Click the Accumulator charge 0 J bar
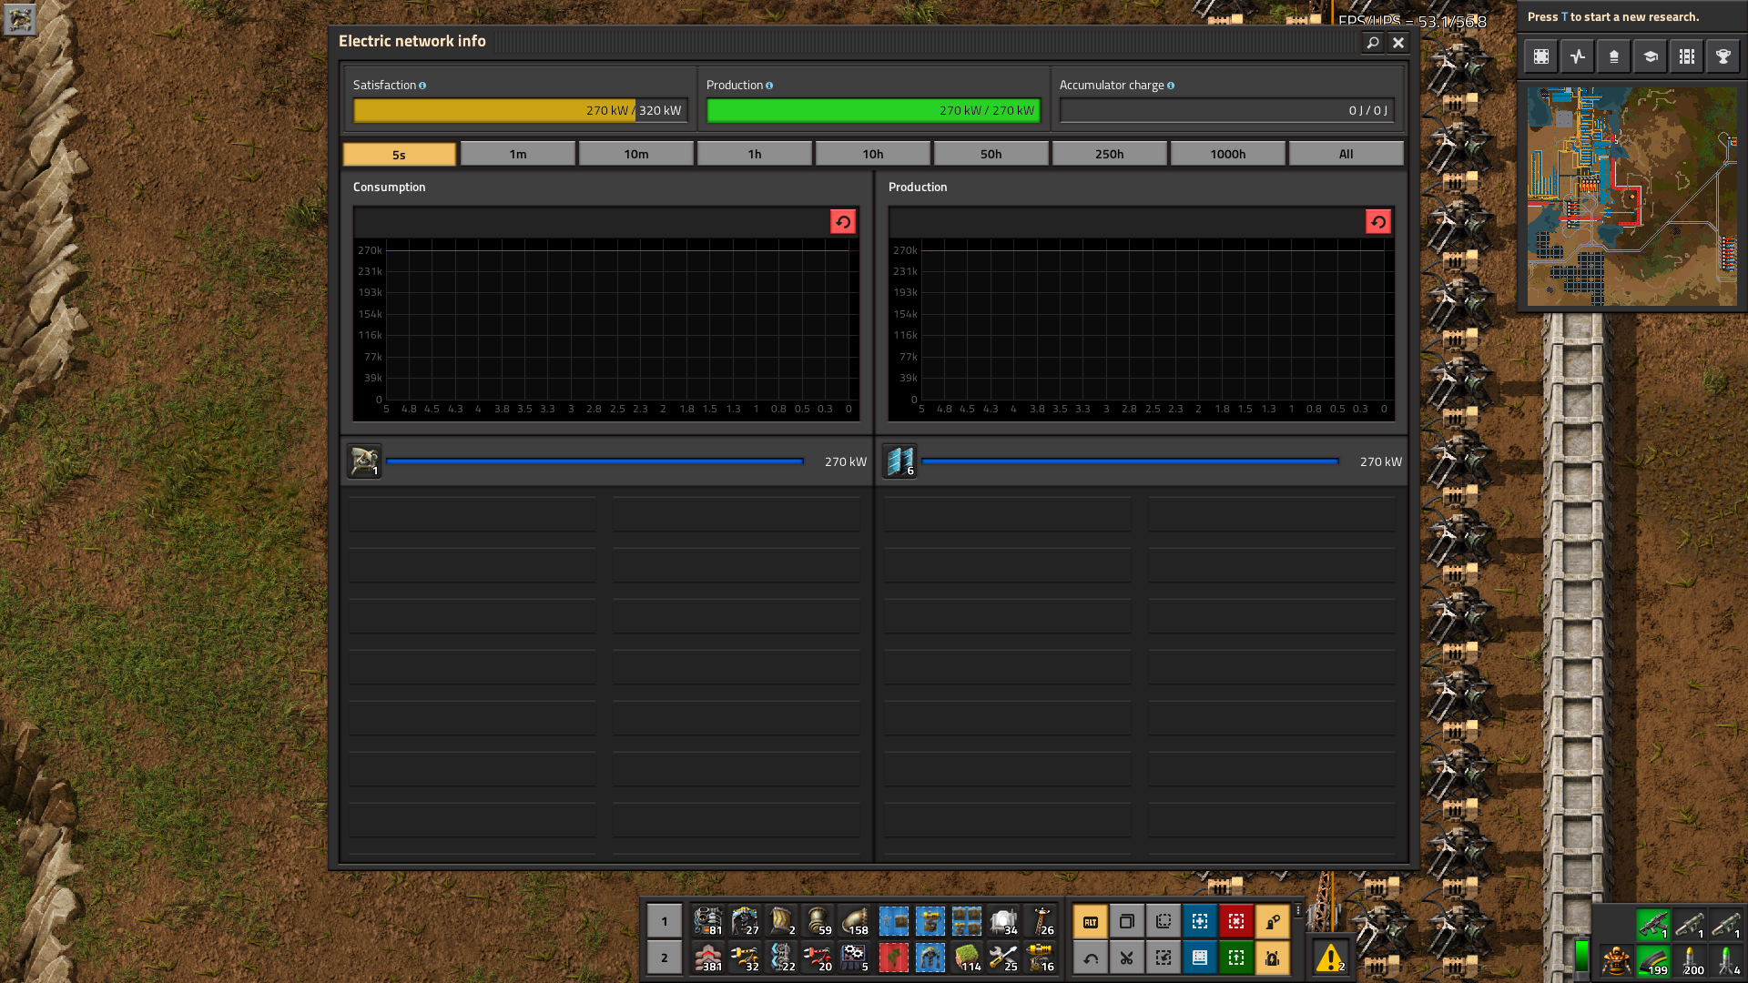Viewport: 1748px width, 983px height. (1226, 110)
